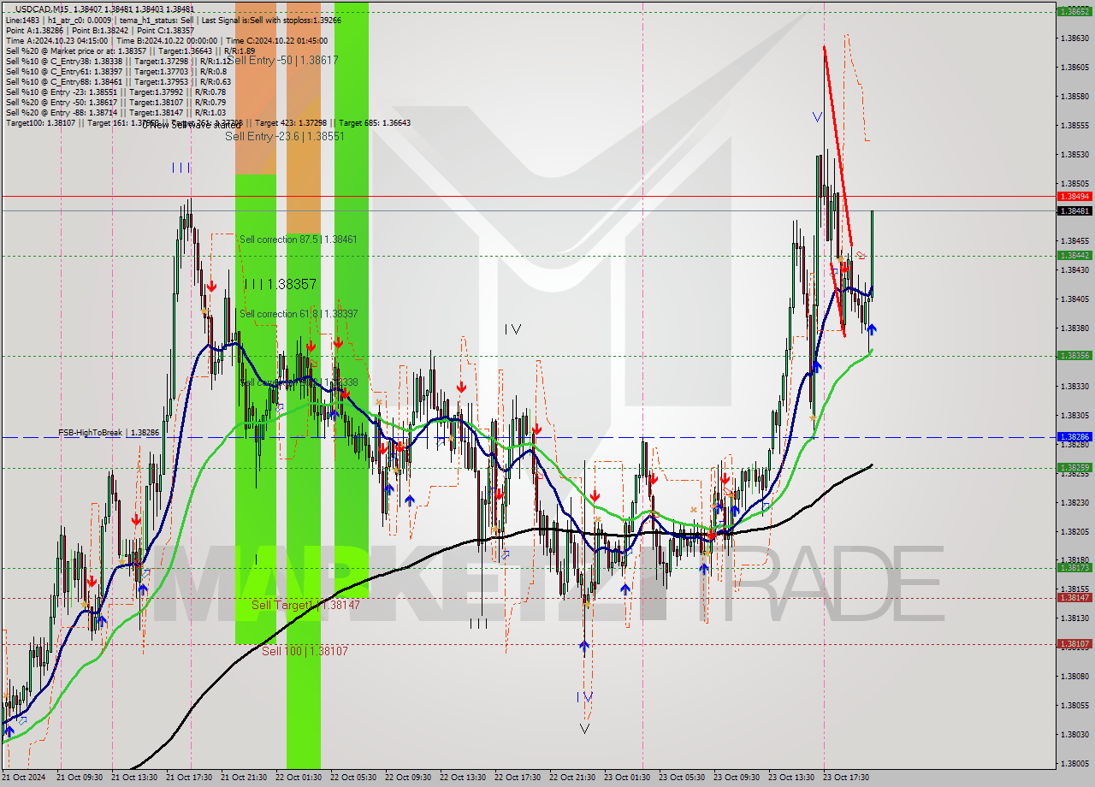Click the 1.38030 price scale value

pyautogui.click(x=1074, y=734)
